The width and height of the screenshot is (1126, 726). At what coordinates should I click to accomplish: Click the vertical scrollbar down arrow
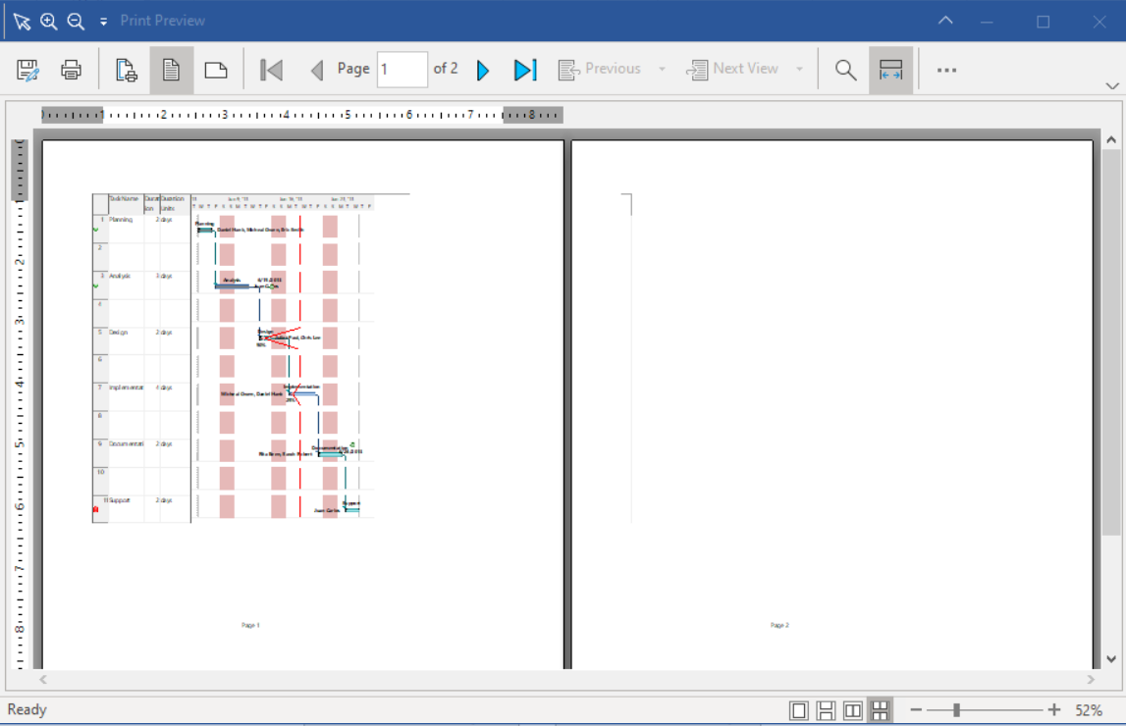click(1111, 658)
